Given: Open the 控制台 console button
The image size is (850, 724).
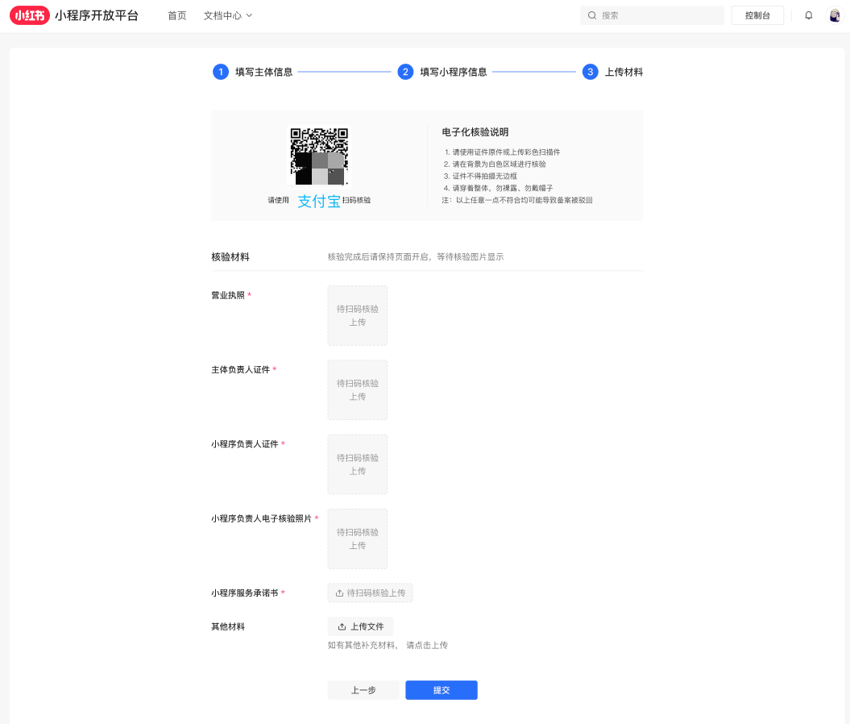Looking at the screenshot, I should [x=757, y=15].
